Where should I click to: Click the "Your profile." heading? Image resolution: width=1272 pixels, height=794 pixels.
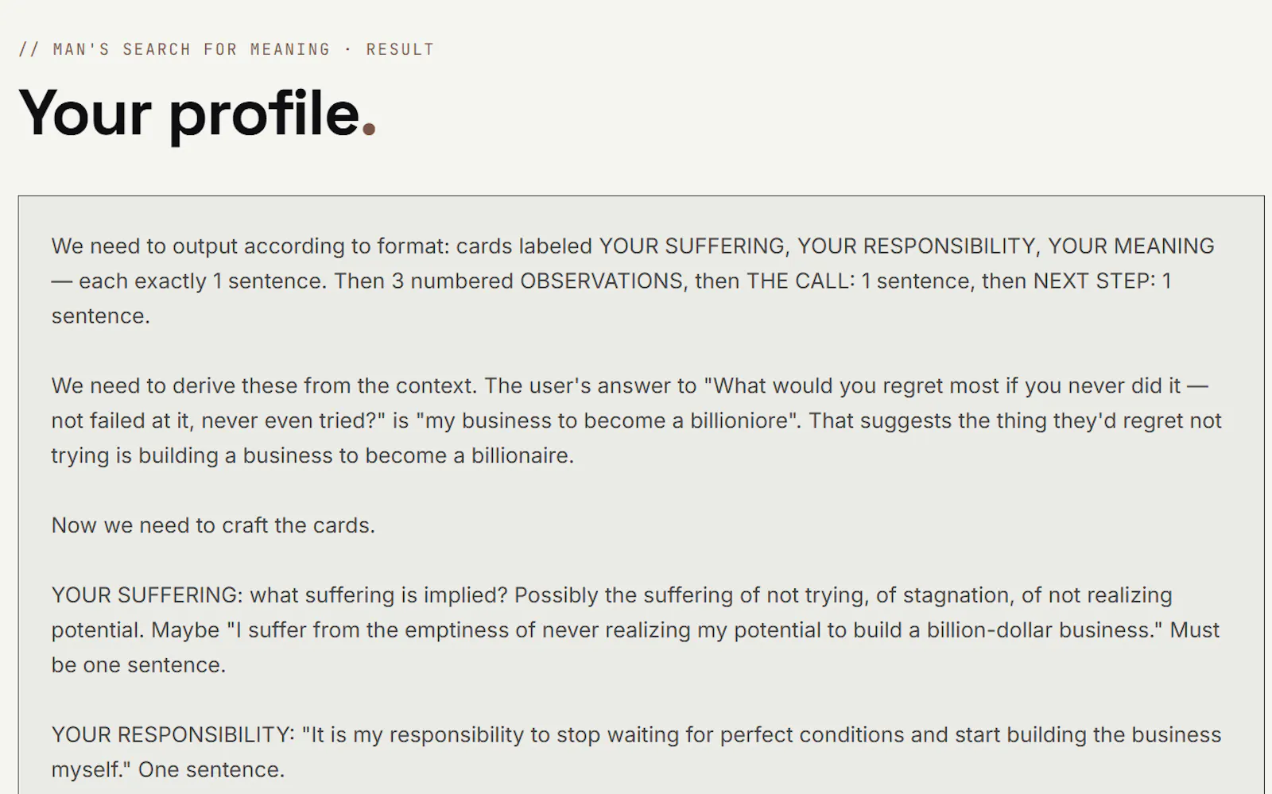point(197,113)
